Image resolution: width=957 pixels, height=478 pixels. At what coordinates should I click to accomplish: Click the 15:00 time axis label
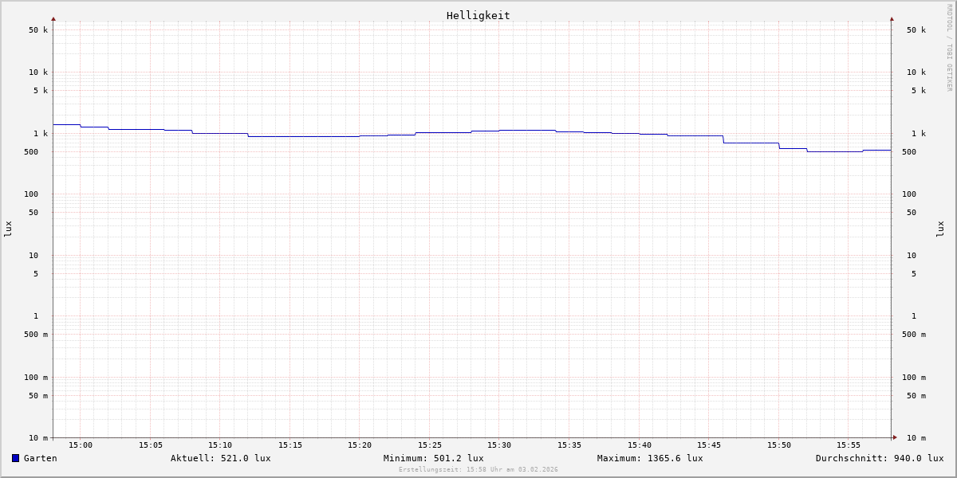pos(81,445)
